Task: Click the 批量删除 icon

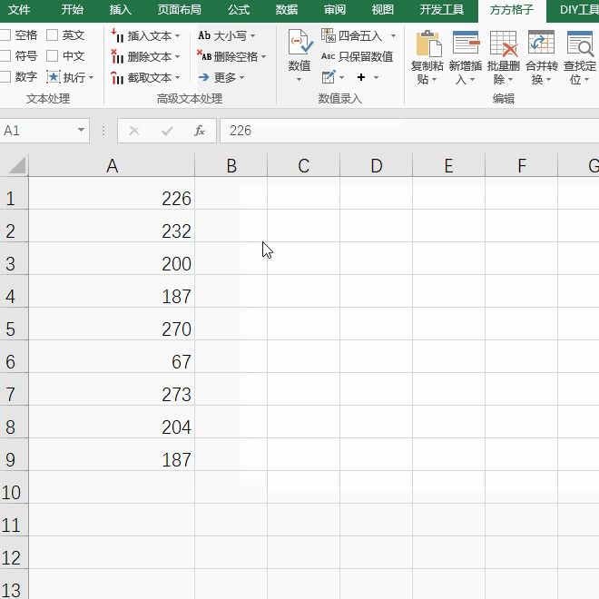Action: pyautogui.click(x=504, y=44)
